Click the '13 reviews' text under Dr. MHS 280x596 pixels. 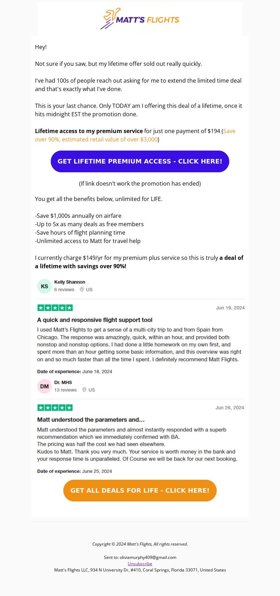(65, 390)
